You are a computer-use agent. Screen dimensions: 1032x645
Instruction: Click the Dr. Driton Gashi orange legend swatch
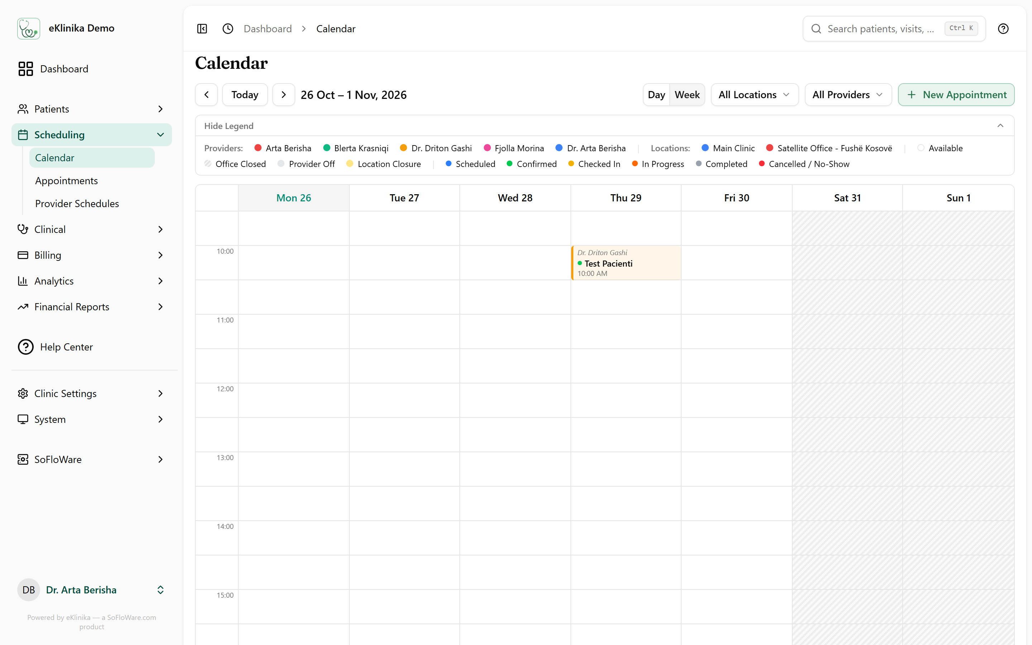point(403,148)
